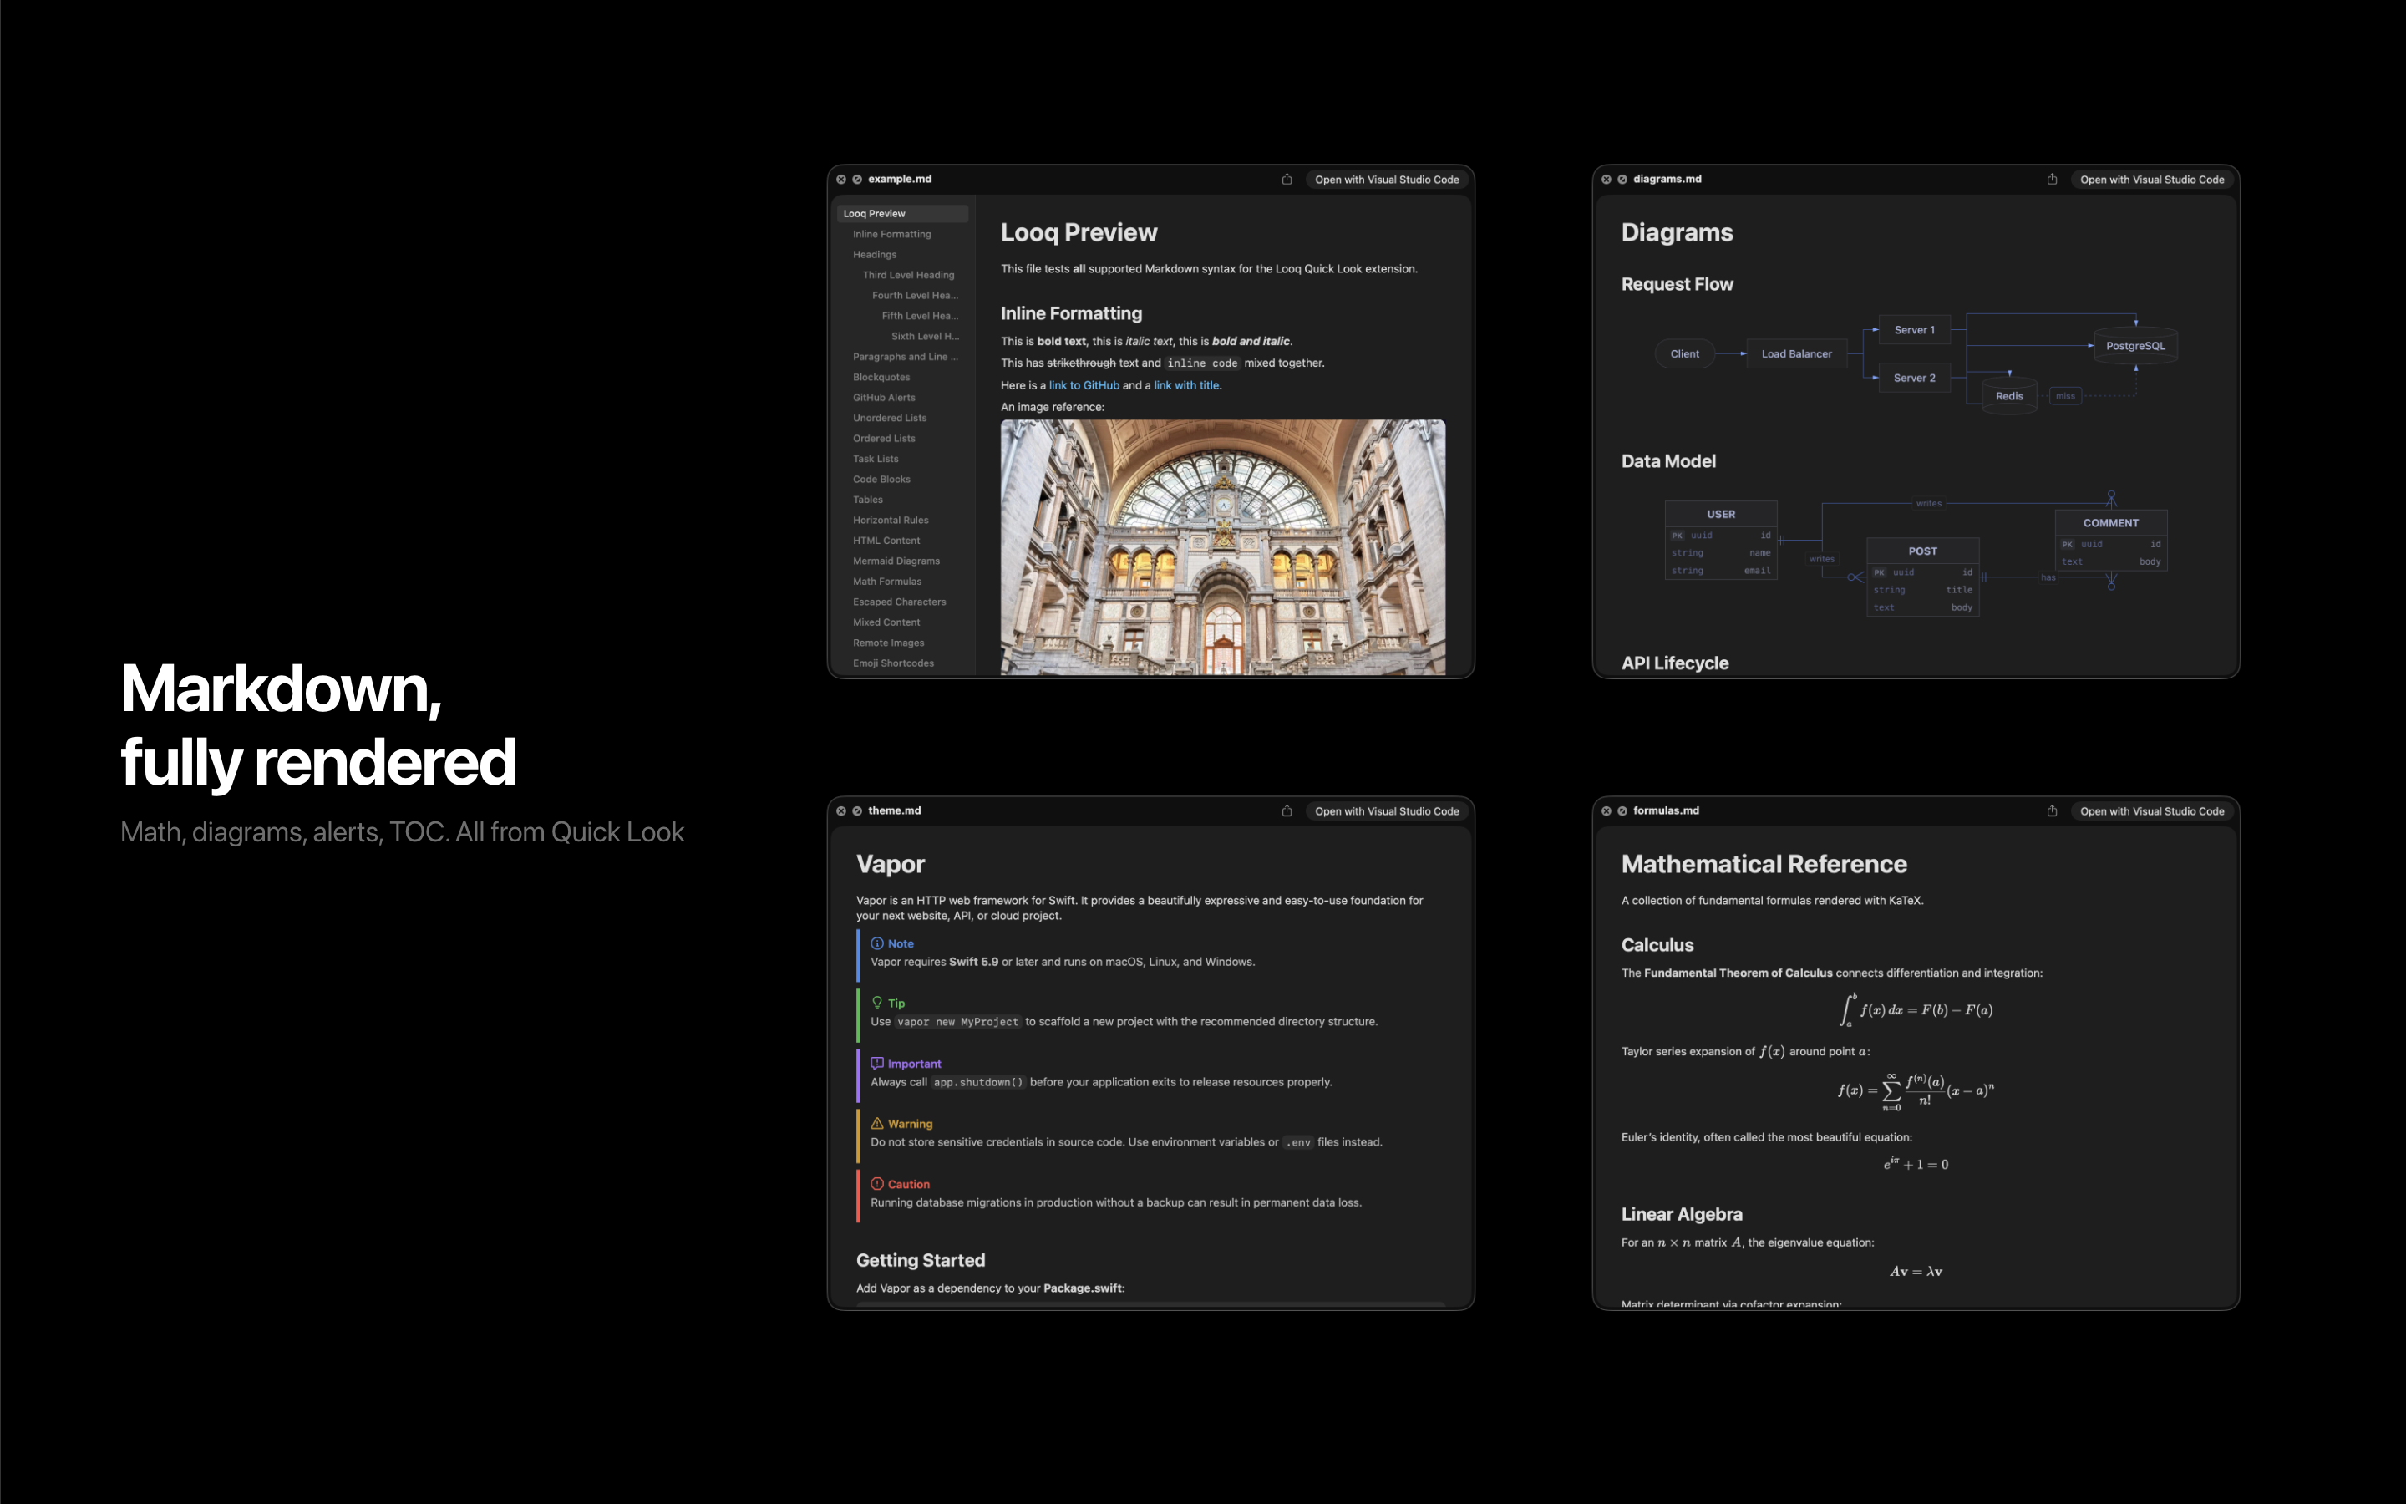Open the Math Formulas outline entry
2406x1504 pixels.
pyautogui.click(x=887, y=581)
